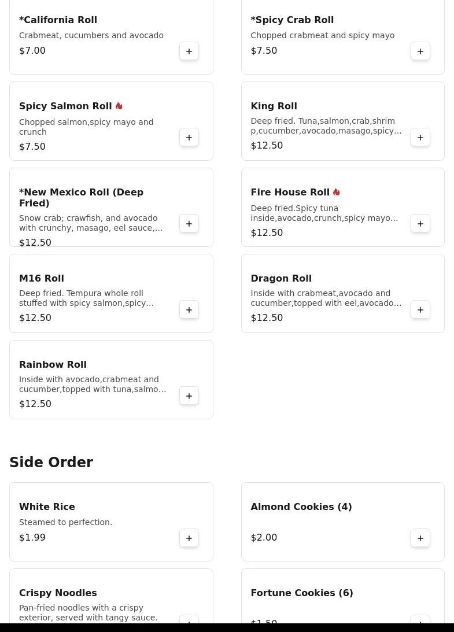Add White Rice side order
The image size is (454, 632).
[189, 538]
